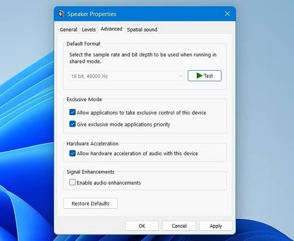Select the Advanced tab
This screenshot has height=241, width=294.
112,29
